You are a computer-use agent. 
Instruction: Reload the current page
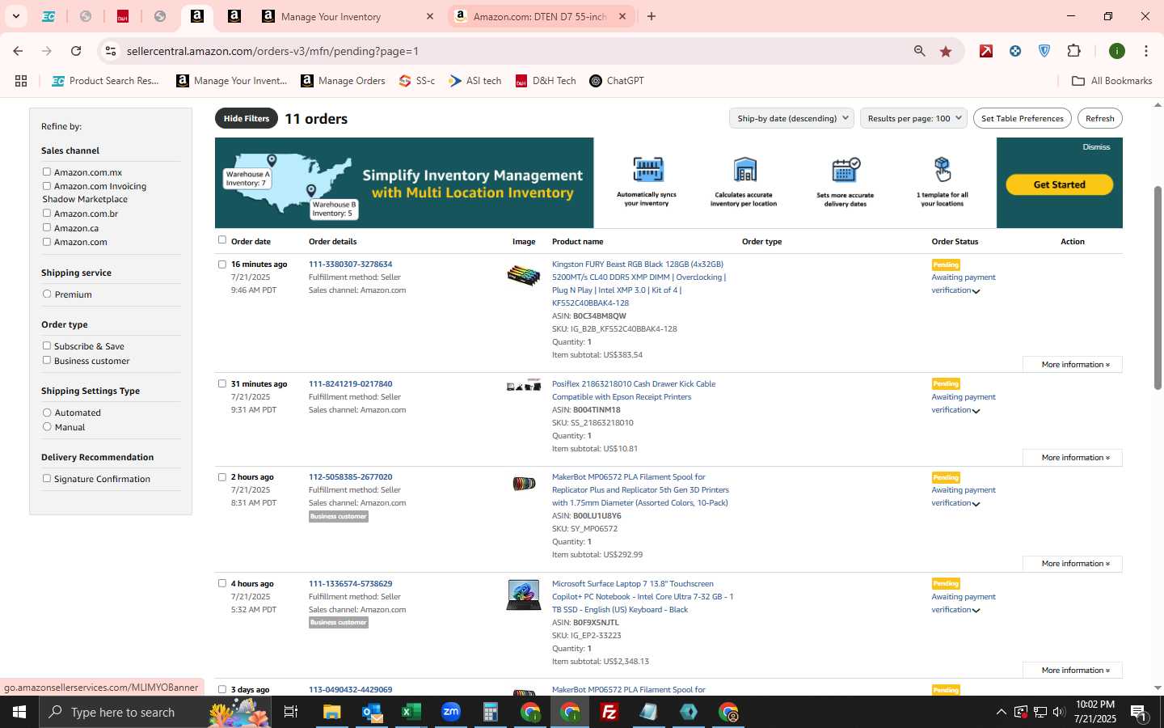click(76, 51)
